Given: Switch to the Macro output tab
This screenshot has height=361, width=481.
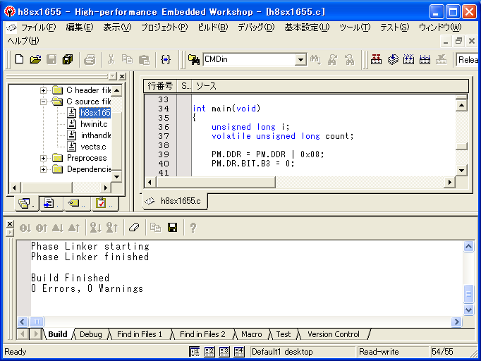Looking at the screenshot, I should point(252,334).
